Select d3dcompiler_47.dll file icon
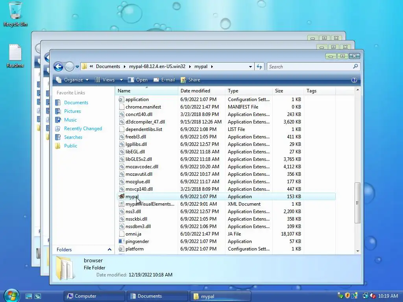The height and width of the screenshot is (302, 403). click(x=121, y=122)
